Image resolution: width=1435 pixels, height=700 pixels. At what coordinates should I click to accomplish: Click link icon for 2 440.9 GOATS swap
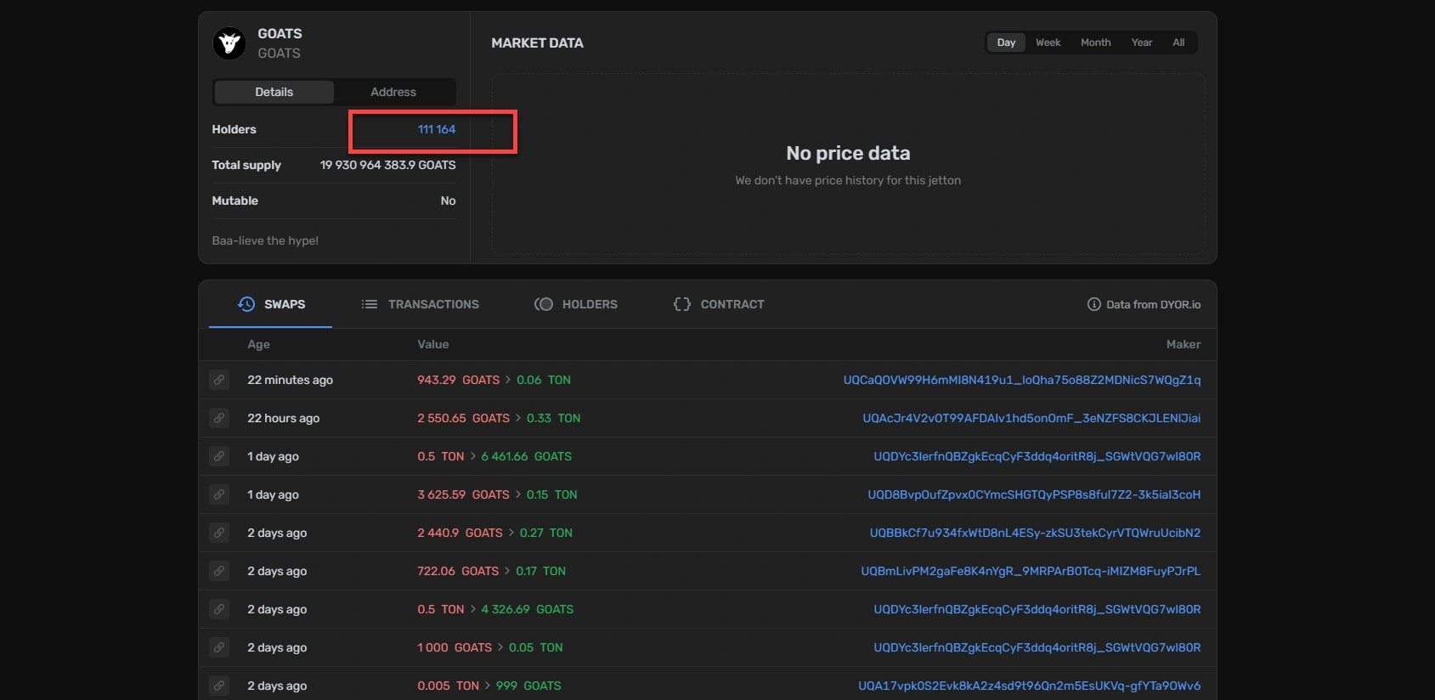tap(219, 533)
